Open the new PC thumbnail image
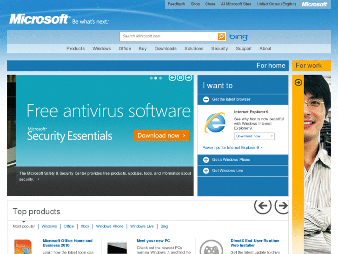338x254 pixels. pos(117,248)
